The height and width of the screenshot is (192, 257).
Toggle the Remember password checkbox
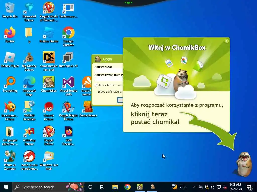point(96,85)
